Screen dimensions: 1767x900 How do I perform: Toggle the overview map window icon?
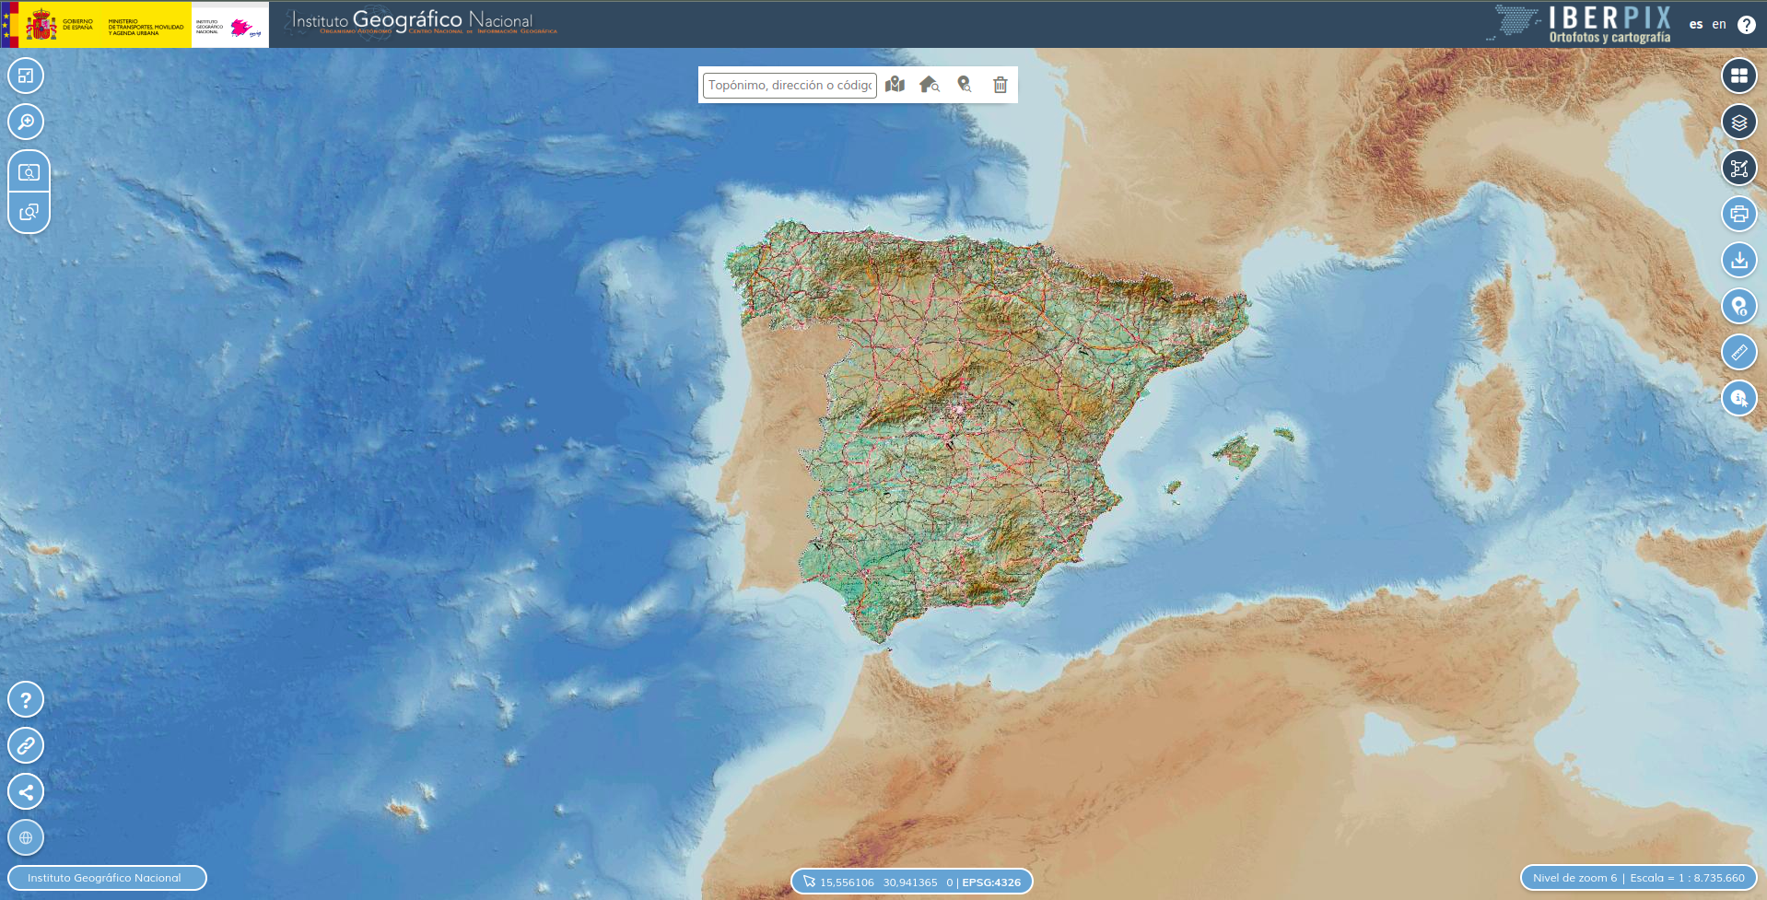(26, 76)
